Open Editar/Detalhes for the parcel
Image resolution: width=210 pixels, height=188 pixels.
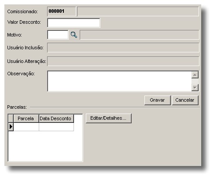coord(109,118)
